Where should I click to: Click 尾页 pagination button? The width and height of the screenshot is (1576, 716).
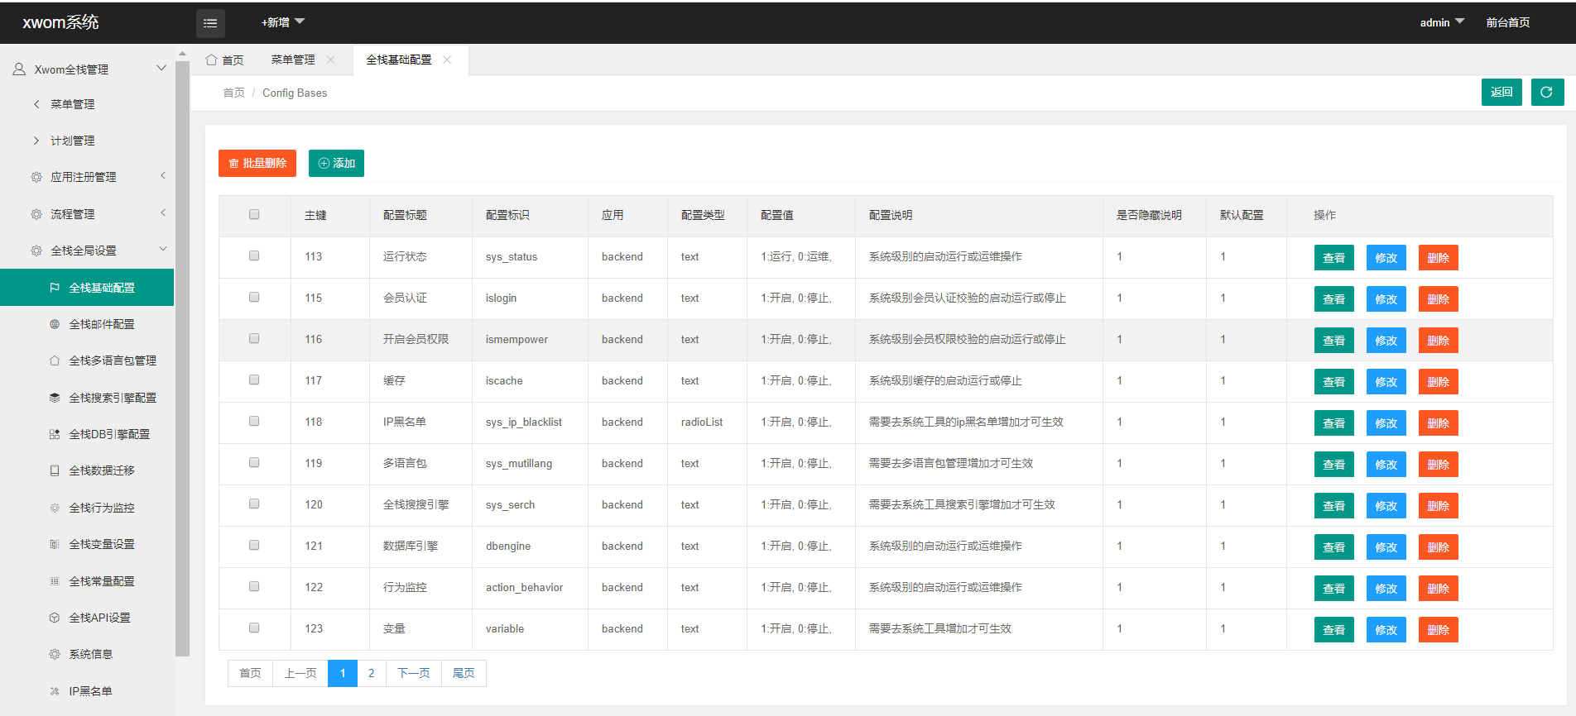click(x=464, y=673)
